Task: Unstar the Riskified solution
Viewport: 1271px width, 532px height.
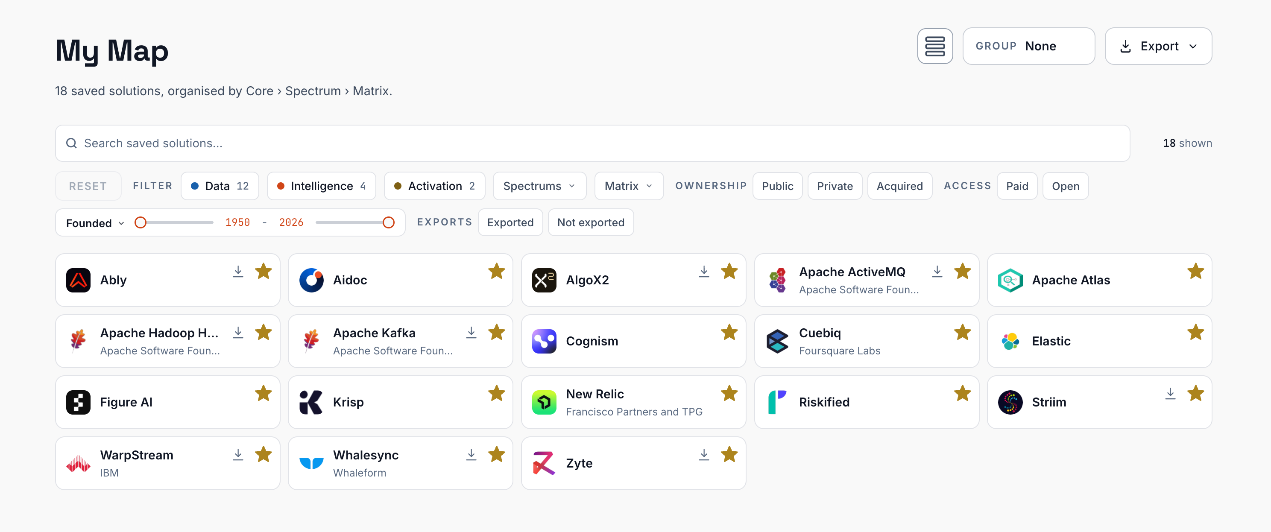Action: pyautogui.click(x=962, y=394)
